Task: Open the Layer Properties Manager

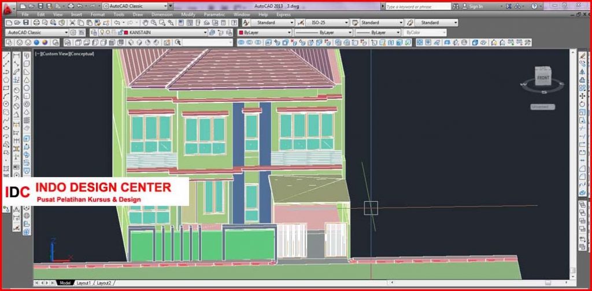Action: pyautogui.click(x=94, y=32)
